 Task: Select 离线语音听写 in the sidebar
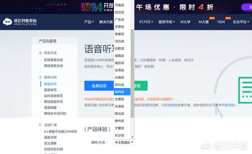click(x=54, y=102)
